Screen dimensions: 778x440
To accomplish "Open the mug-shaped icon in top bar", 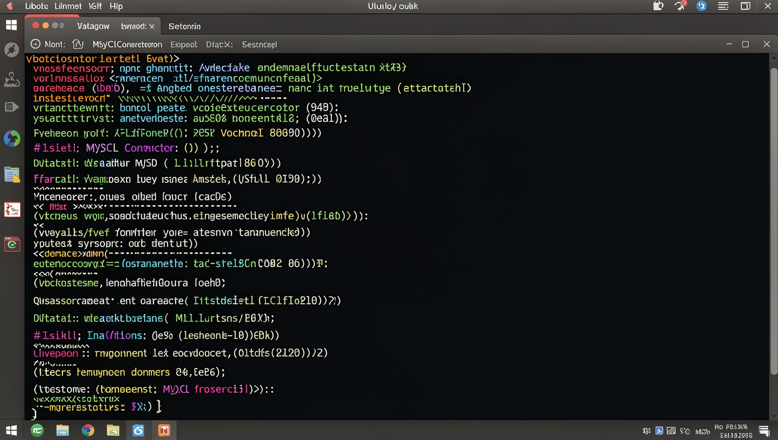I will (658, 6).
